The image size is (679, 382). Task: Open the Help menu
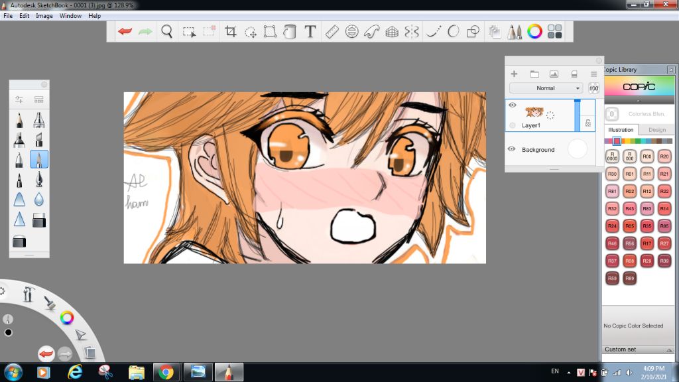[94, 16]
